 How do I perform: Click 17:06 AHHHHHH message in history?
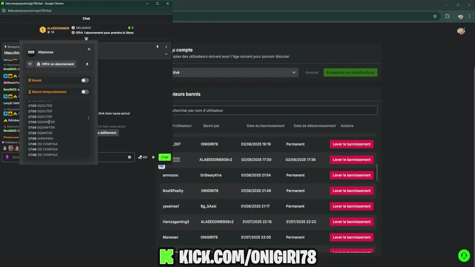(x=40, y=139)
